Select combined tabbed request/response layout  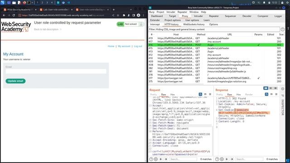(275, 88)
